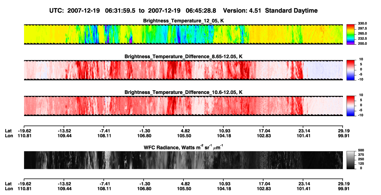Click latitude 29.19 on the axis above WFC title
381x195 pixels.
(343, 131)
